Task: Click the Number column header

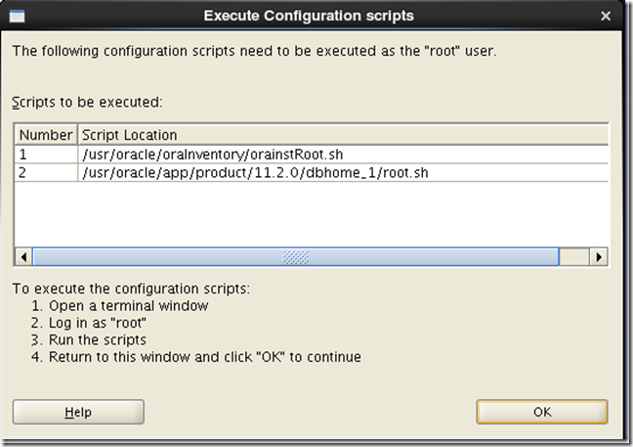Action: 46,135
